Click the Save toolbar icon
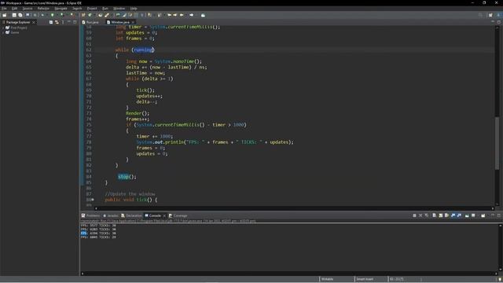This screenshot has height=283, width=503. click(x=14, y=15)
